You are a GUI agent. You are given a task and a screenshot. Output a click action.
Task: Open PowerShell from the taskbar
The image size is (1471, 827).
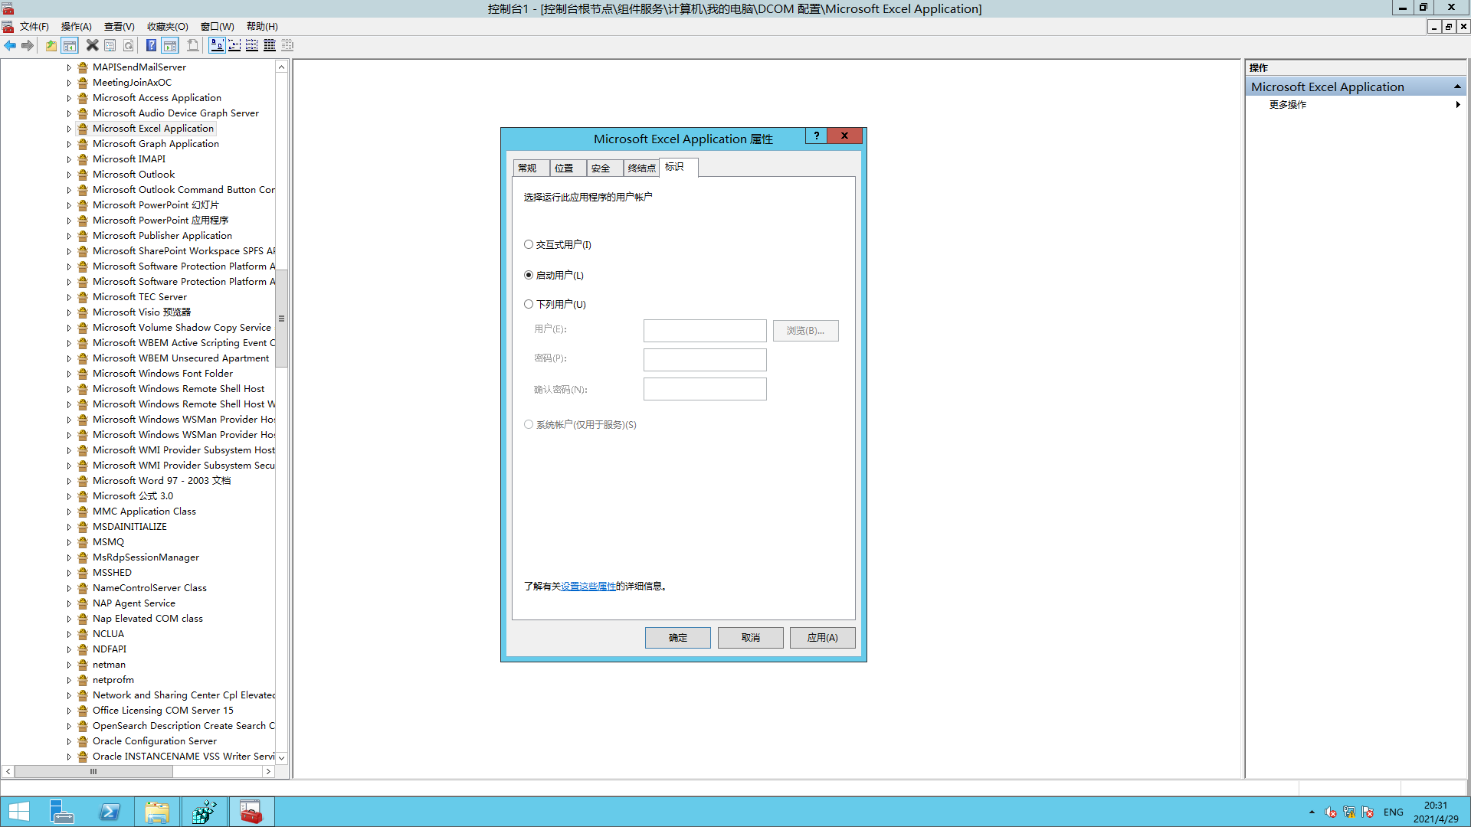click(110, 812)
